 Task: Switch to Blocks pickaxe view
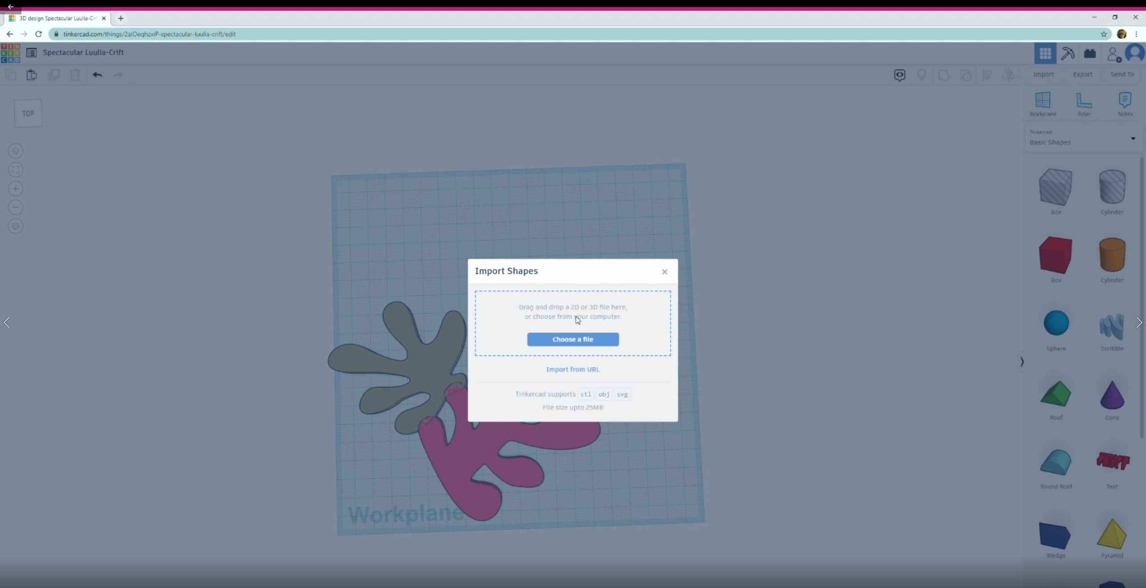pos(1067,54)
